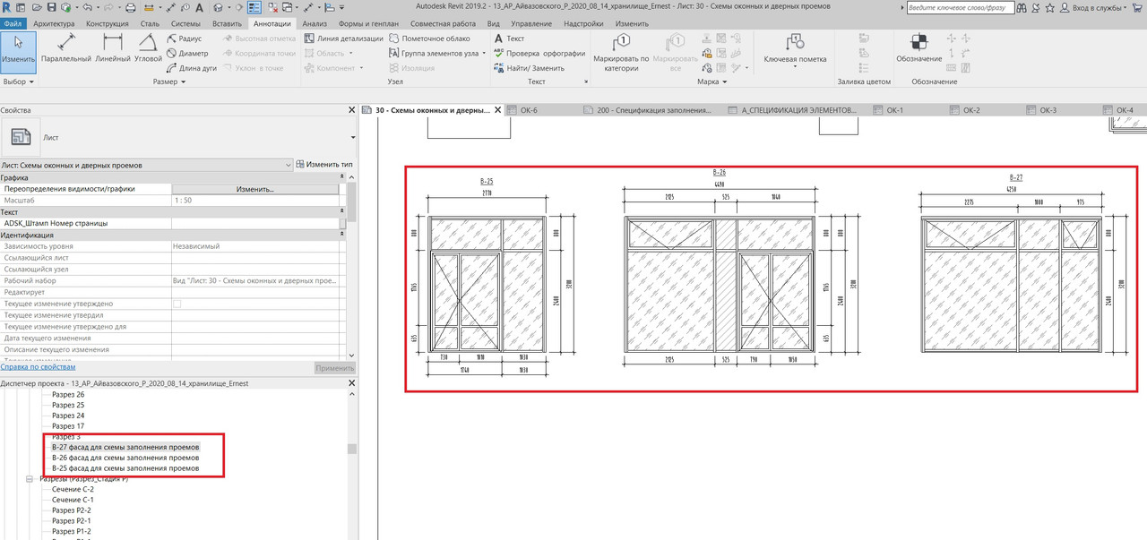Click the keyword search input field
The image size is (1147, 540).
click(x=960, y=7)
